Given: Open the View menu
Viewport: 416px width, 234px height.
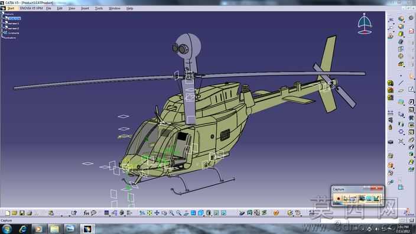Looking at the screenshot, I should coord(71,8).
